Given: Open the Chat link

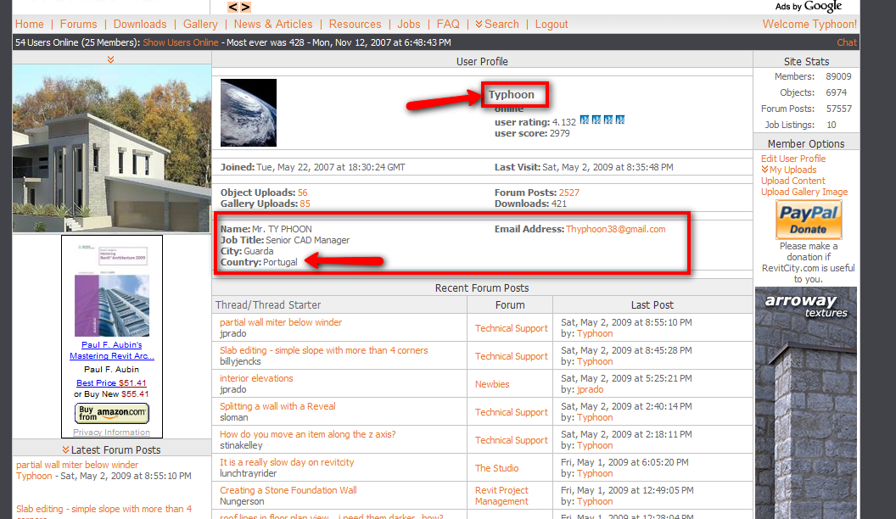Looking at the screenshot, I should pos(847,42).
